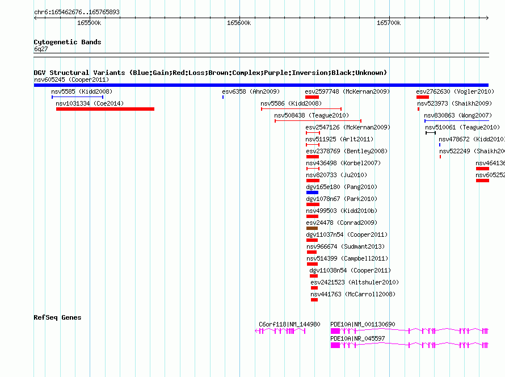The image size is (505, 377).
Task: Click PDE10A|NR_045597 gene label
Action: (x=357, y=338)
